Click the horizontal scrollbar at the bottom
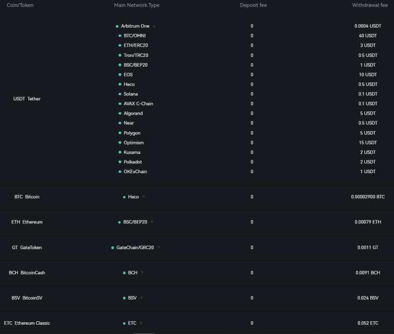This screenshot has height=334, width=394. tap(144, 333)
